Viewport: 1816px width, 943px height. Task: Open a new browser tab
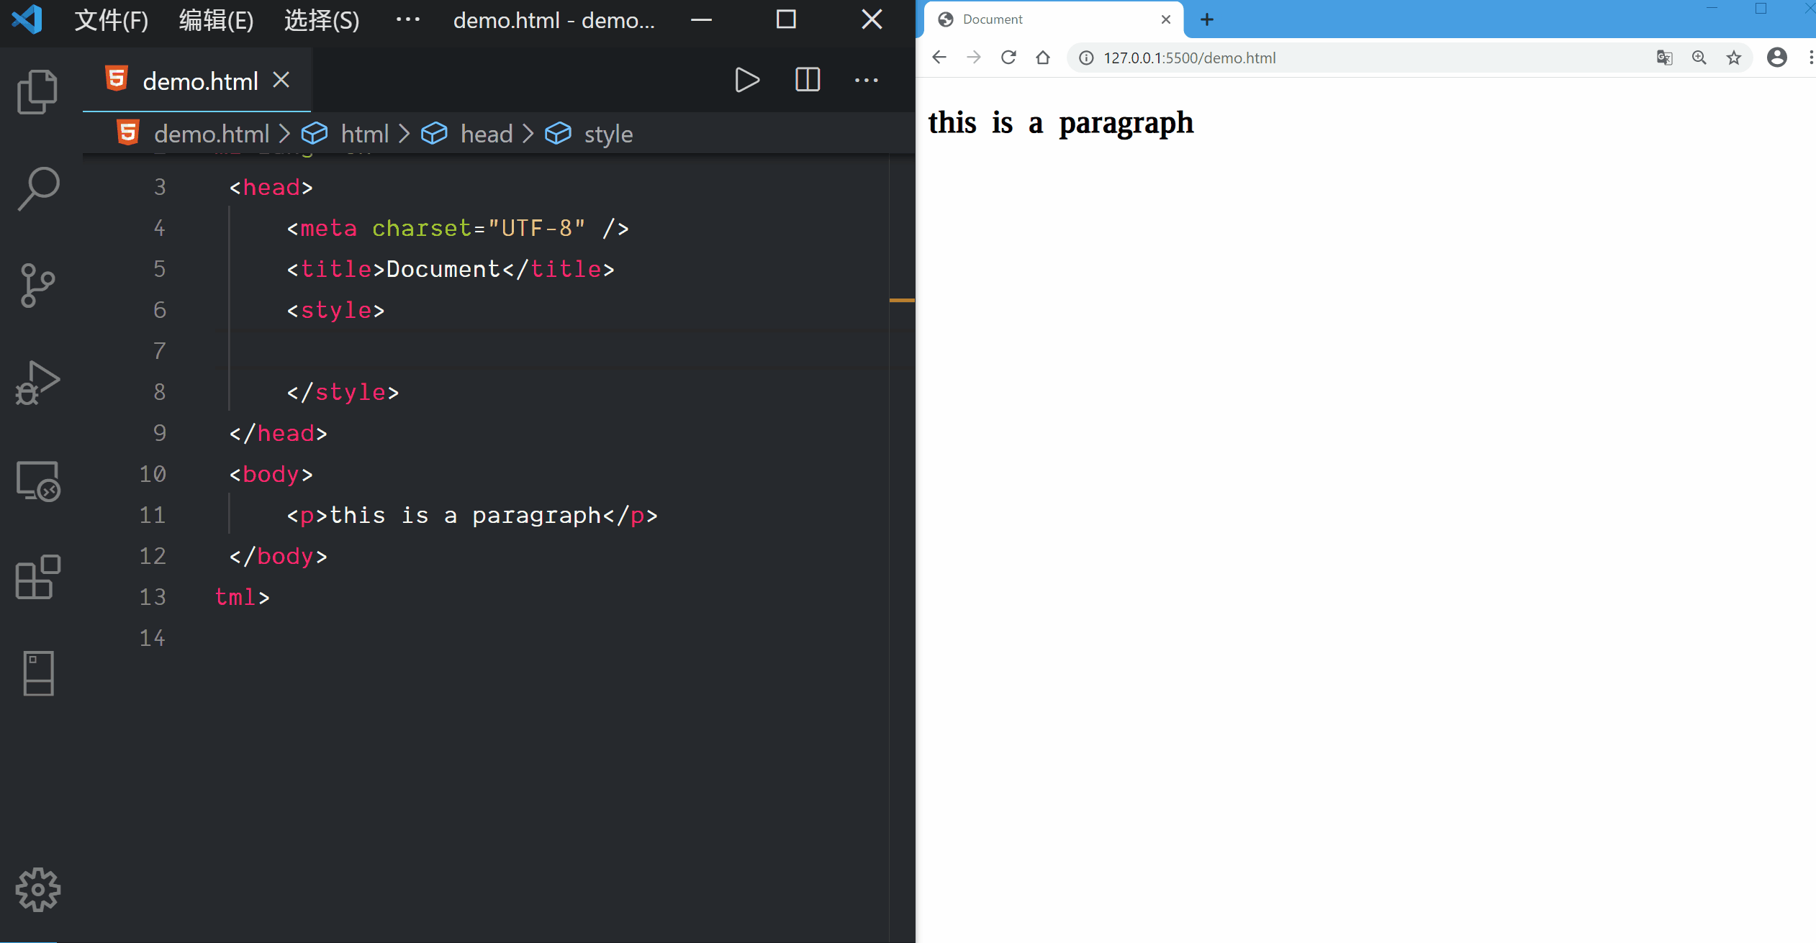(1207, 19)
